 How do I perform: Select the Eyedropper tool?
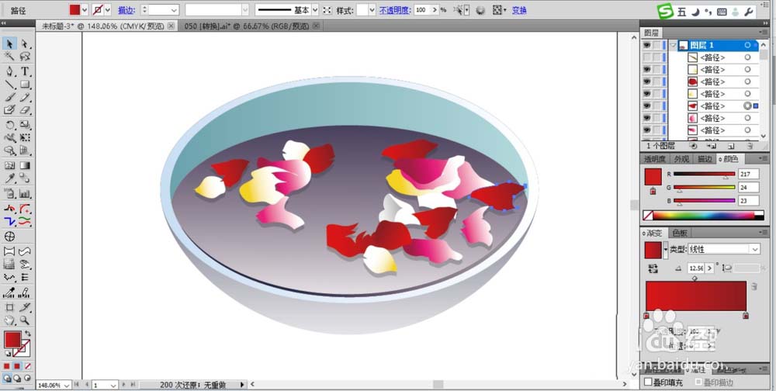tap(9, 178)
